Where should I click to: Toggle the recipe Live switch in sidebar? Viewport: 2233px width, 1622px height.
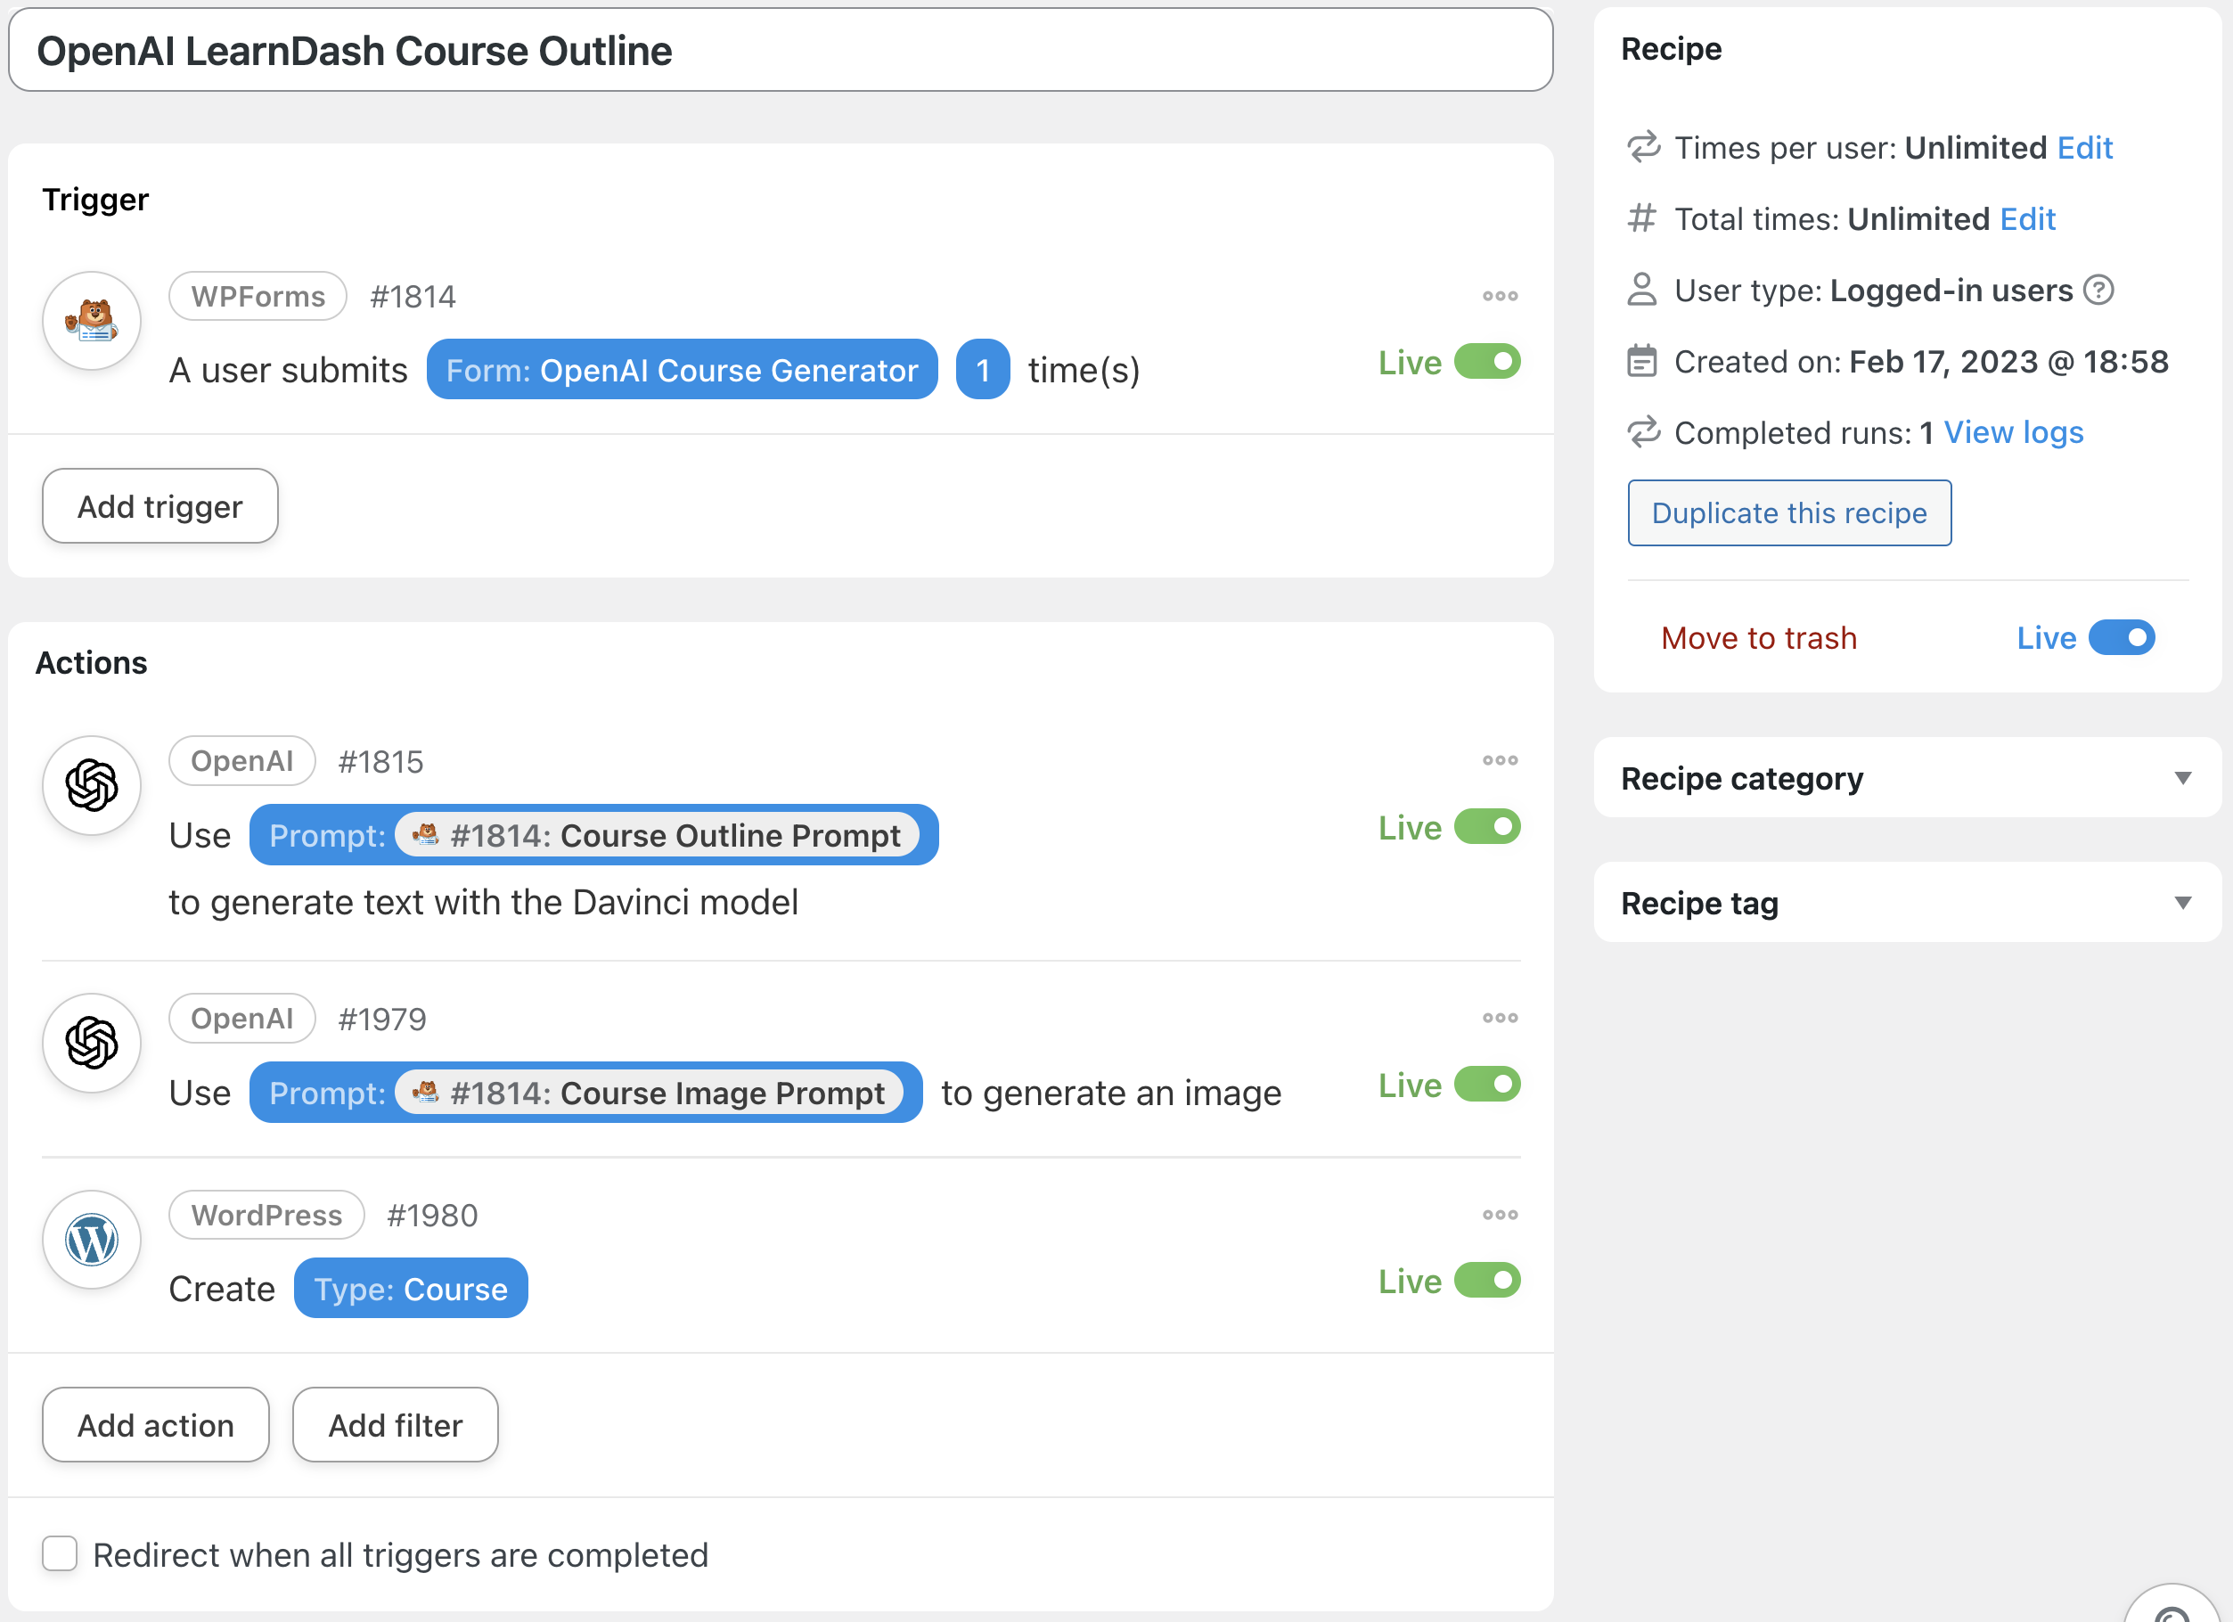(x=2122, y=637)
